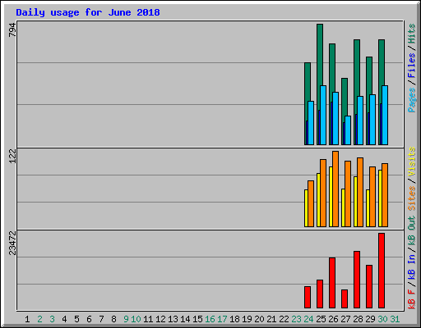Viewport: 421px width, 328px height.
Task: Click the light blue Pages bar for day 30
Action: tap(385, 115)
